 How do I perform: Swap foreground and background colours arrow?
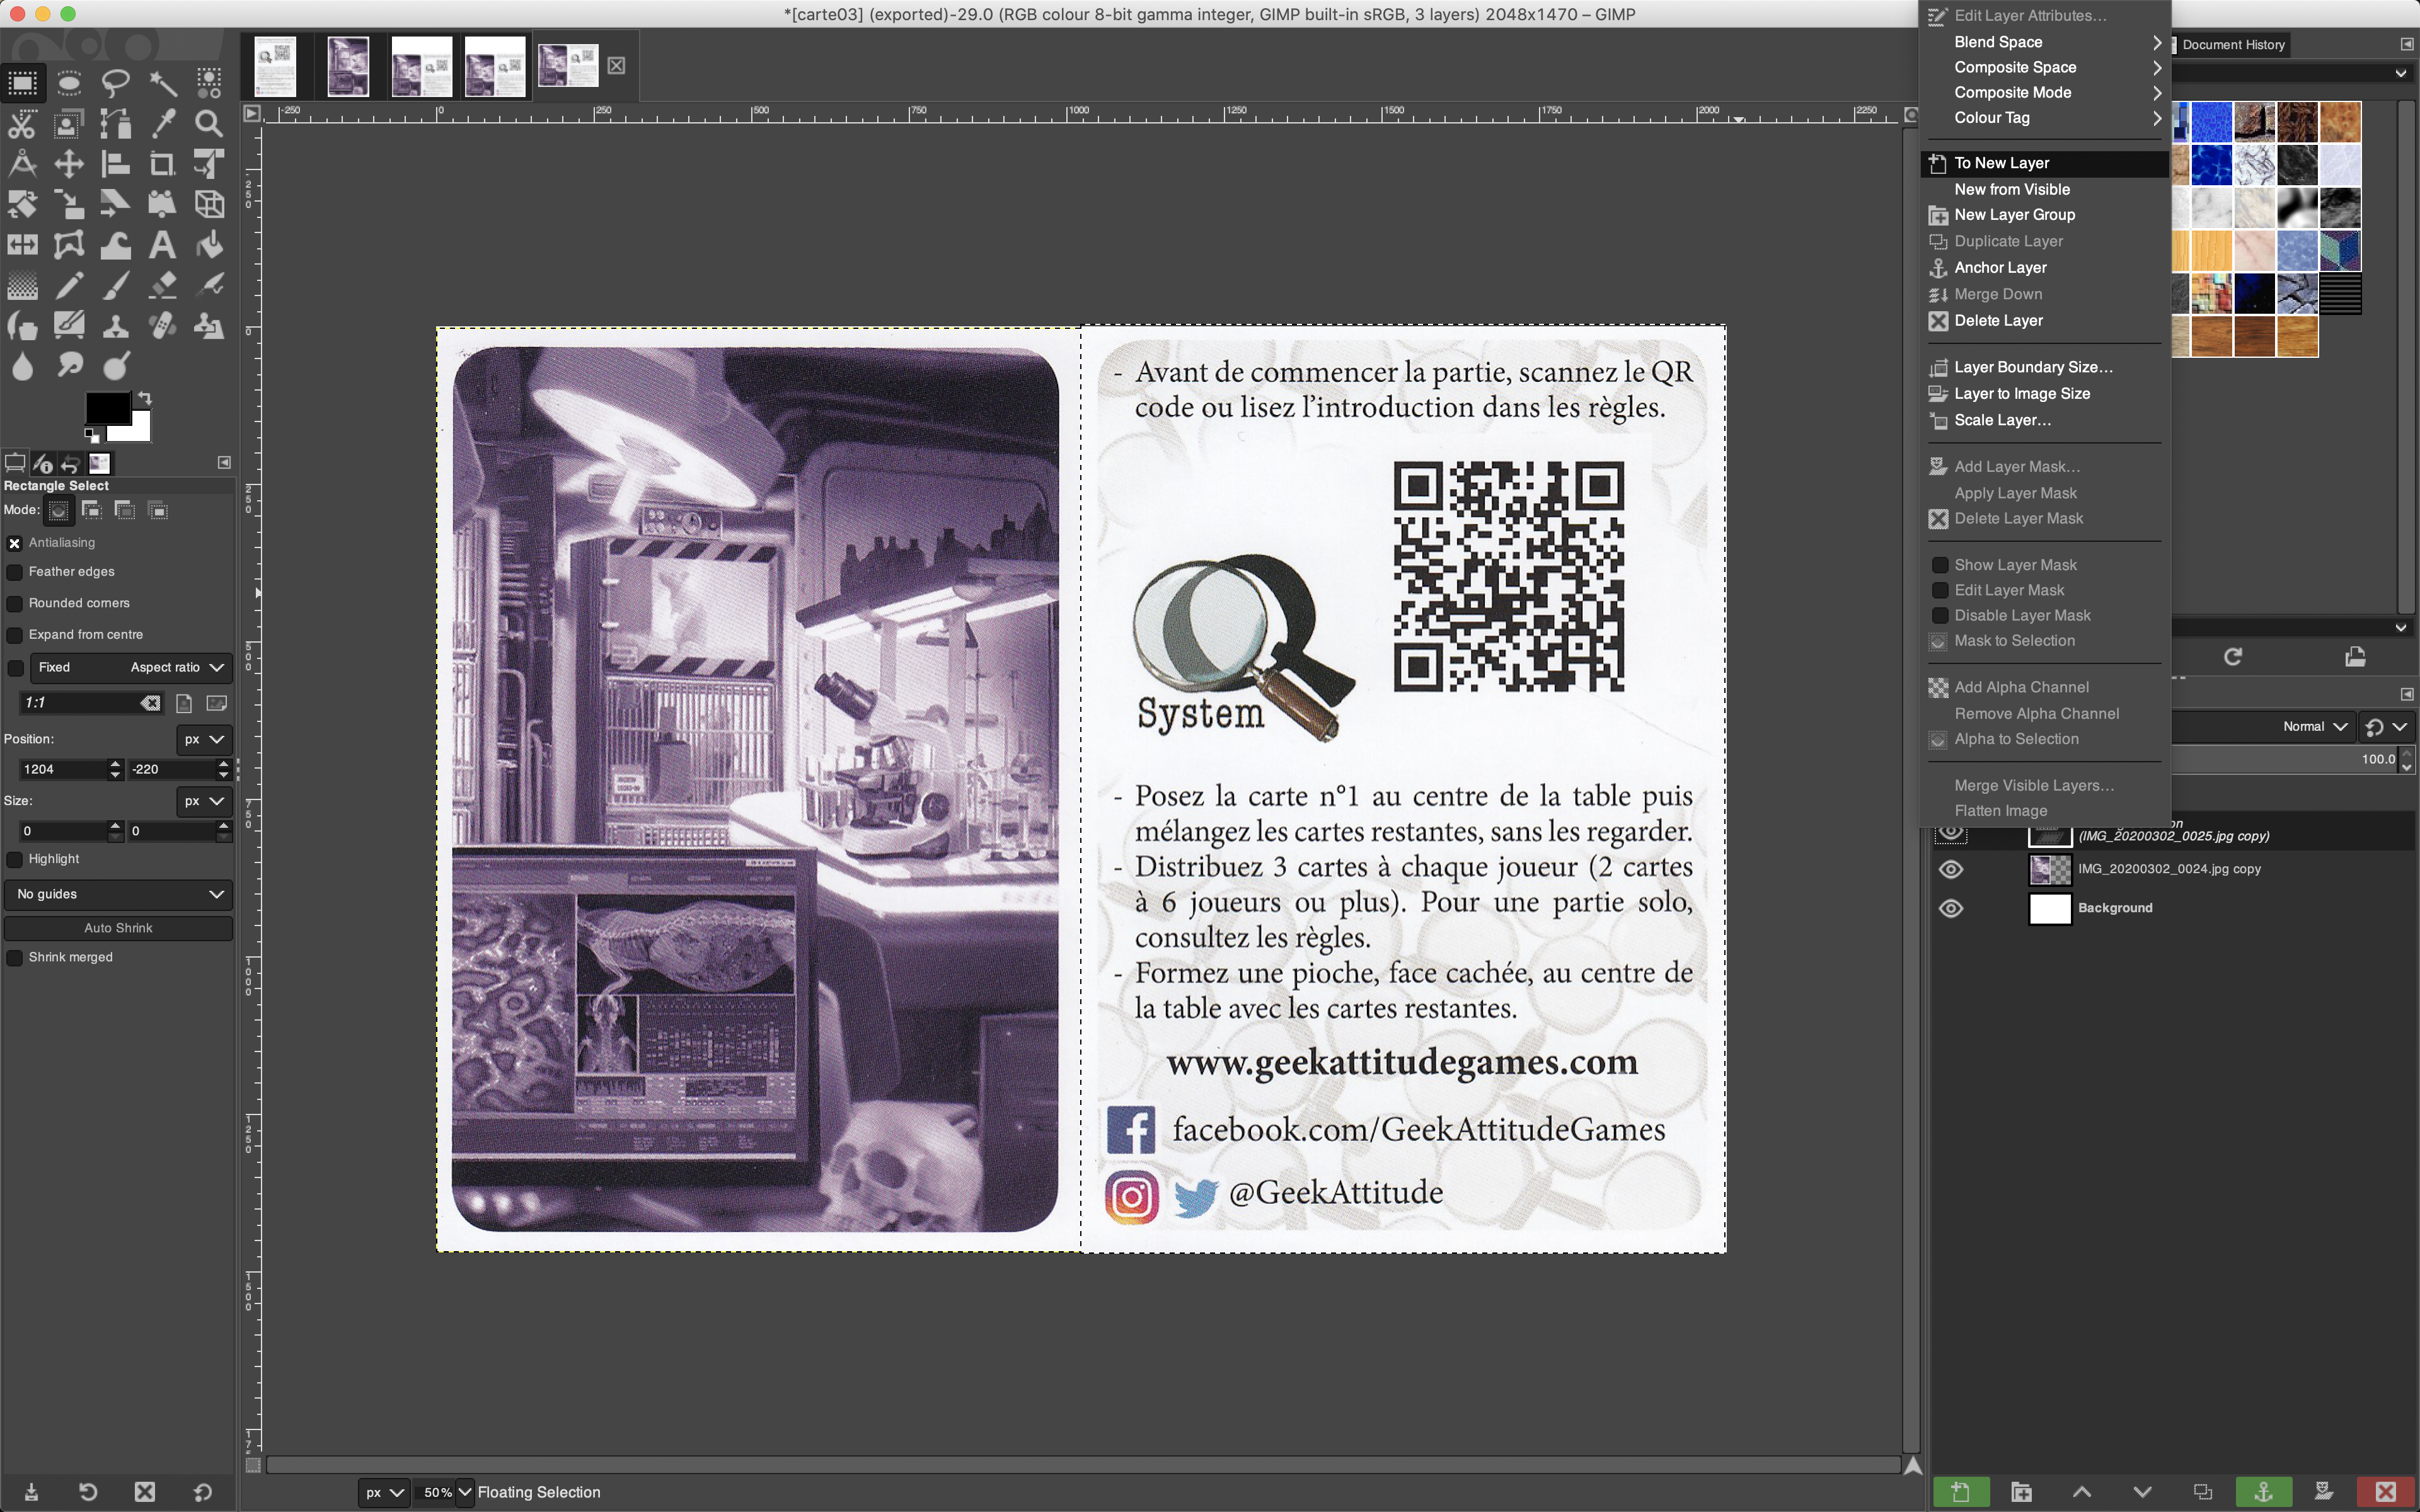(x=144, y=397)
